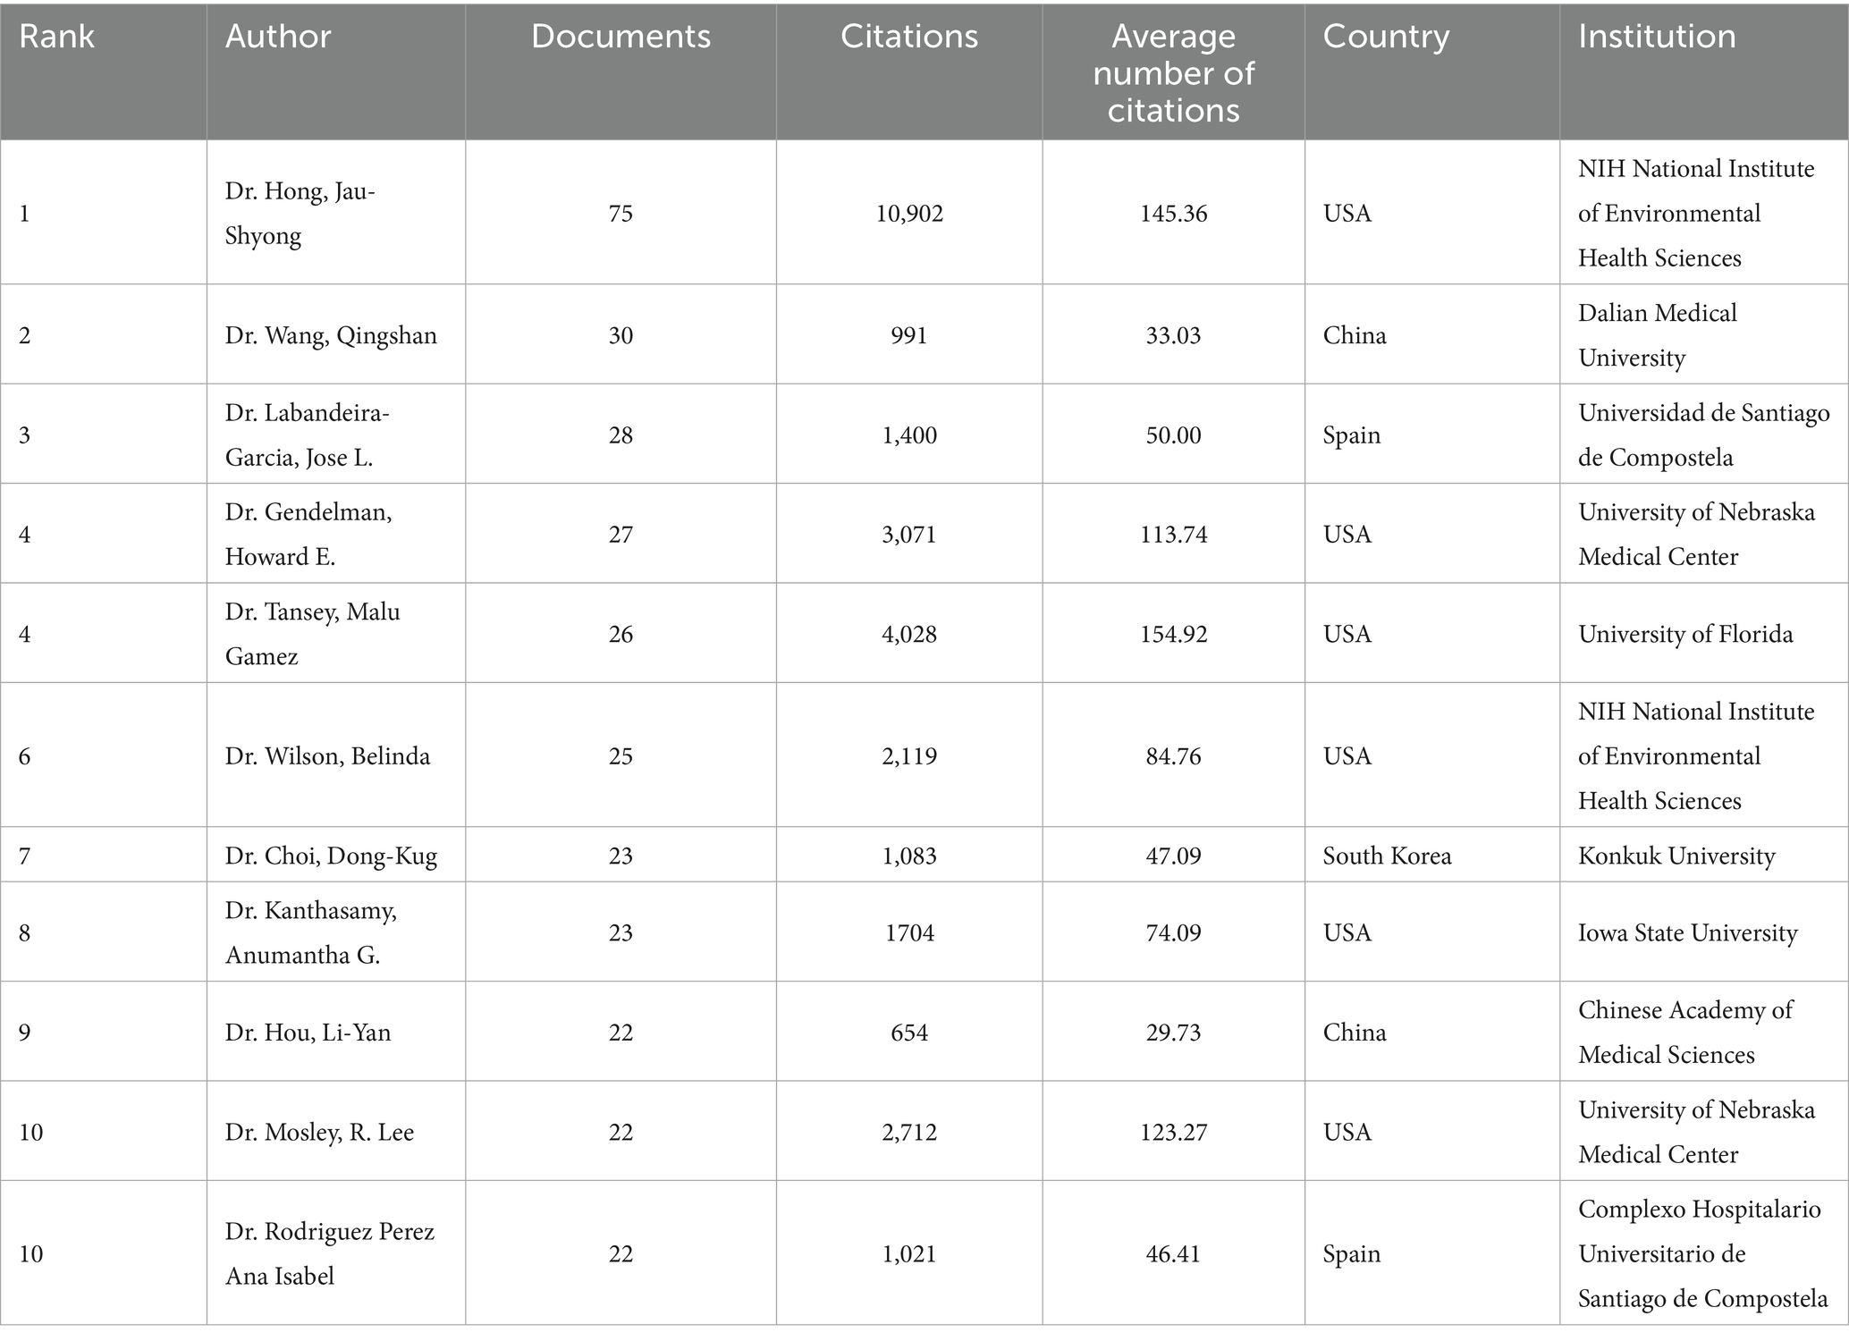The width and height of the screenshot is (1849, 1341).
Task: Click Dalian Medical University cell
Action: 1657,335
